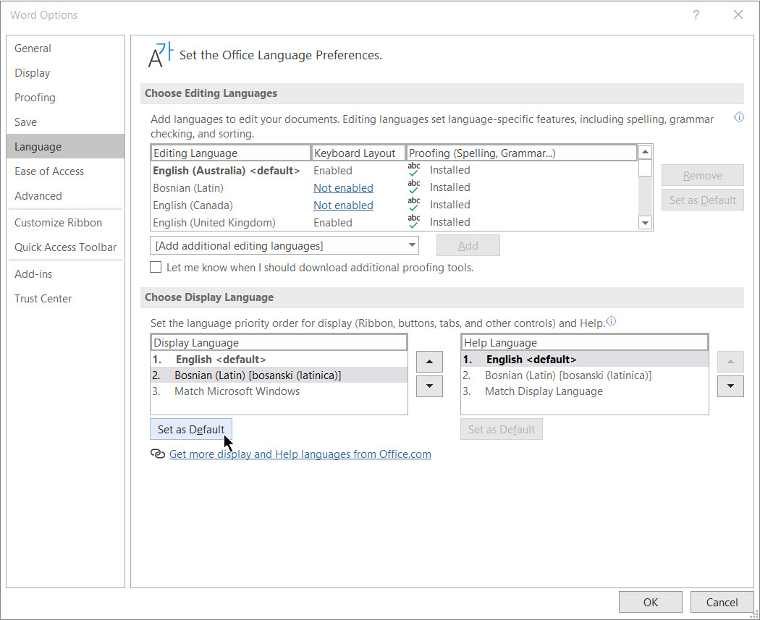Switch to the Advanced options category
The image size is (760, 620).
click(38, 196)
